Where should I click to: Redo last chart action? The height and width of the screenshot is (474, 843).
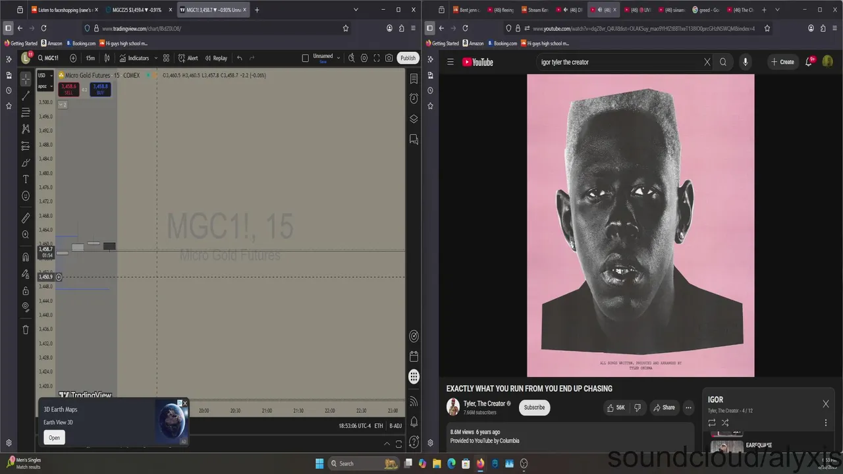point(252,58)
